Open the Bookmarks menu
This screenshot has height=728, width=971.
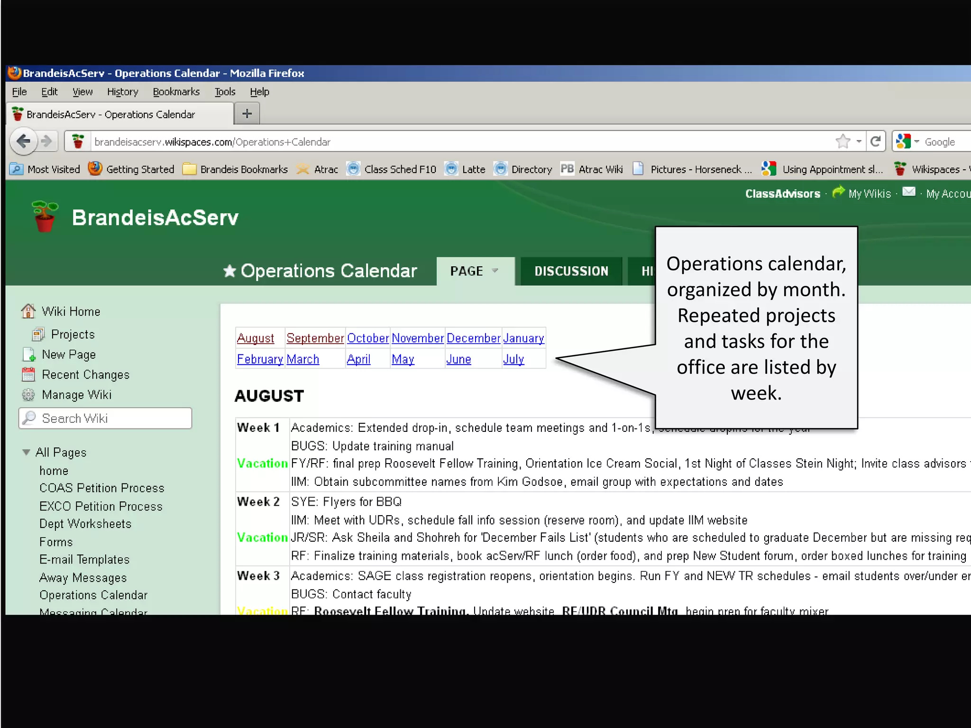click(176, 91)
